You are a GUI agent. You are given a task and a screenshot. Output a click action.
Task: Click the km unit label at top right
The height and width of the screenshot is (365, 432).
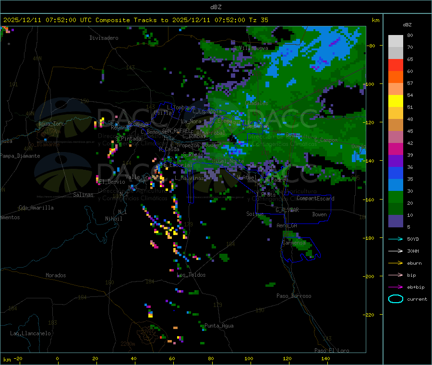(x=375, y=20)
